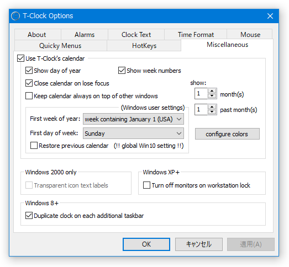The image size is (289, 267).
Task: Open the Mouse tab
Action: click(x=250, y=34)
